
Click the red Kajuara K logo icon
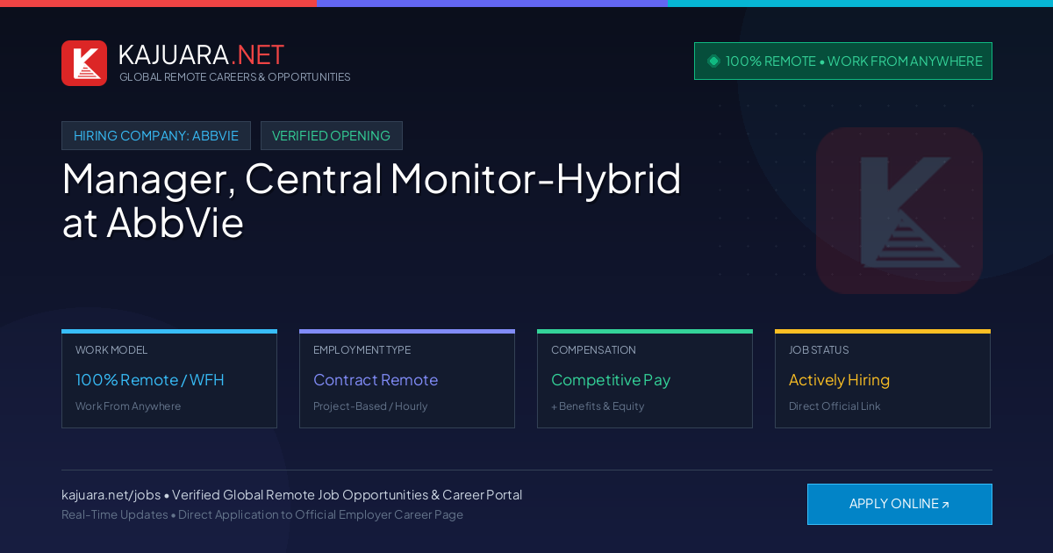[x=84, y=63]
